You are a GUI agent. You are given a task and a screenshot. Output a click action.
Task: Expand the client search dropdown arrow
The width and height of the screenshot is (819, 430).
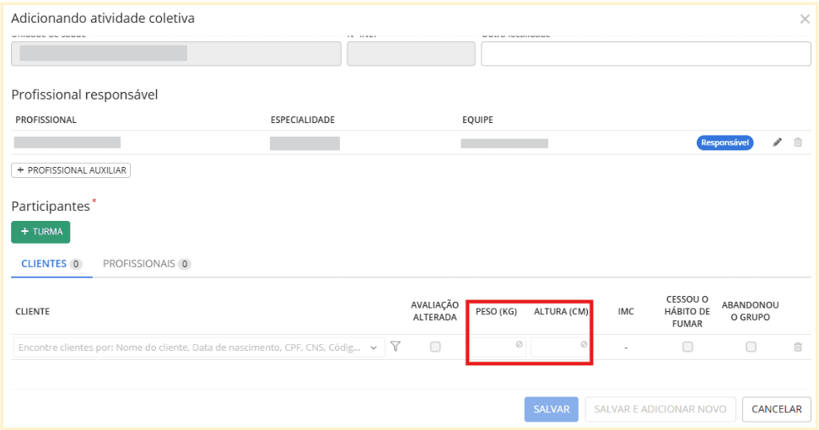pos(374,347)
